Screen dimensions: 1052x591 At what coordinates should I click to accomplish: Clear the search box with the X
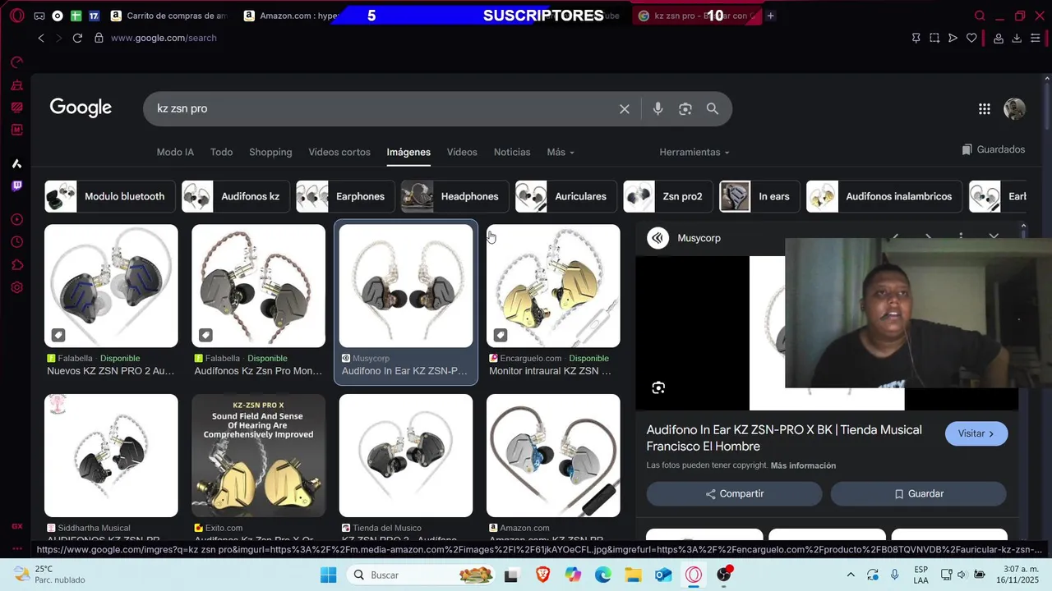point(625,108)
